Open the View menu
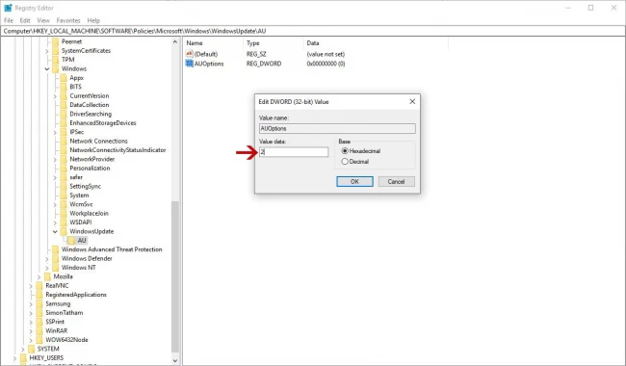This screenshot has height=366, width=626. (43, 20)
